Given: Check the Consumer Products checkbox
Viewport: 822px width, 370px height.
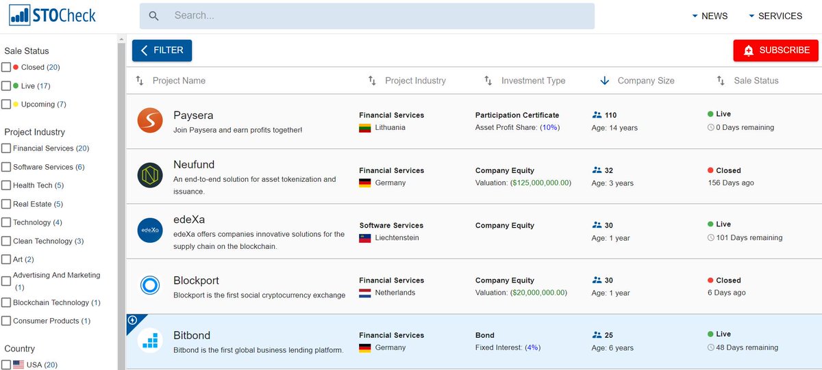Looking at the screenshot, I should (x=6, y=321).
